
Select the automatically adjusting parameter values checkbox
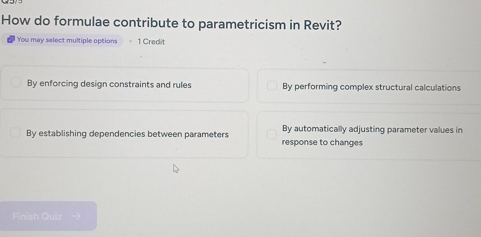coord(271,134)
